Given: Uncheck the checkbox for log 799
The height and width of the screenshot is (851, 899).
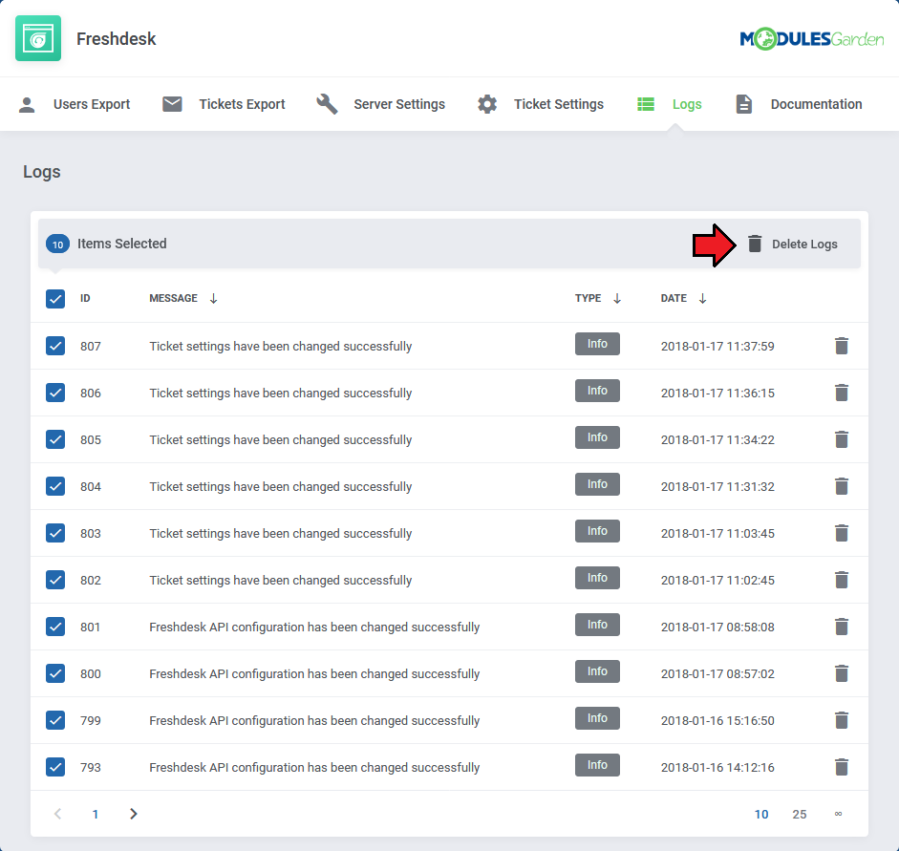Looking at the screenshot, I should 55,720.
